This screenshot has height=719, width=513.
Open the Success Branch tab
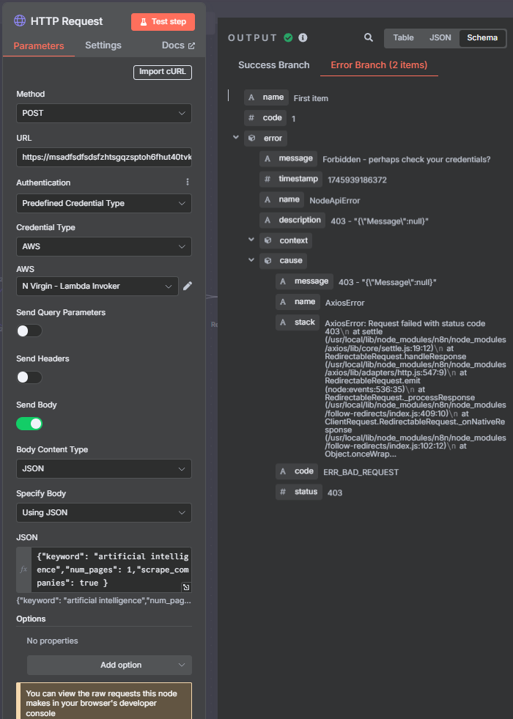273,65
